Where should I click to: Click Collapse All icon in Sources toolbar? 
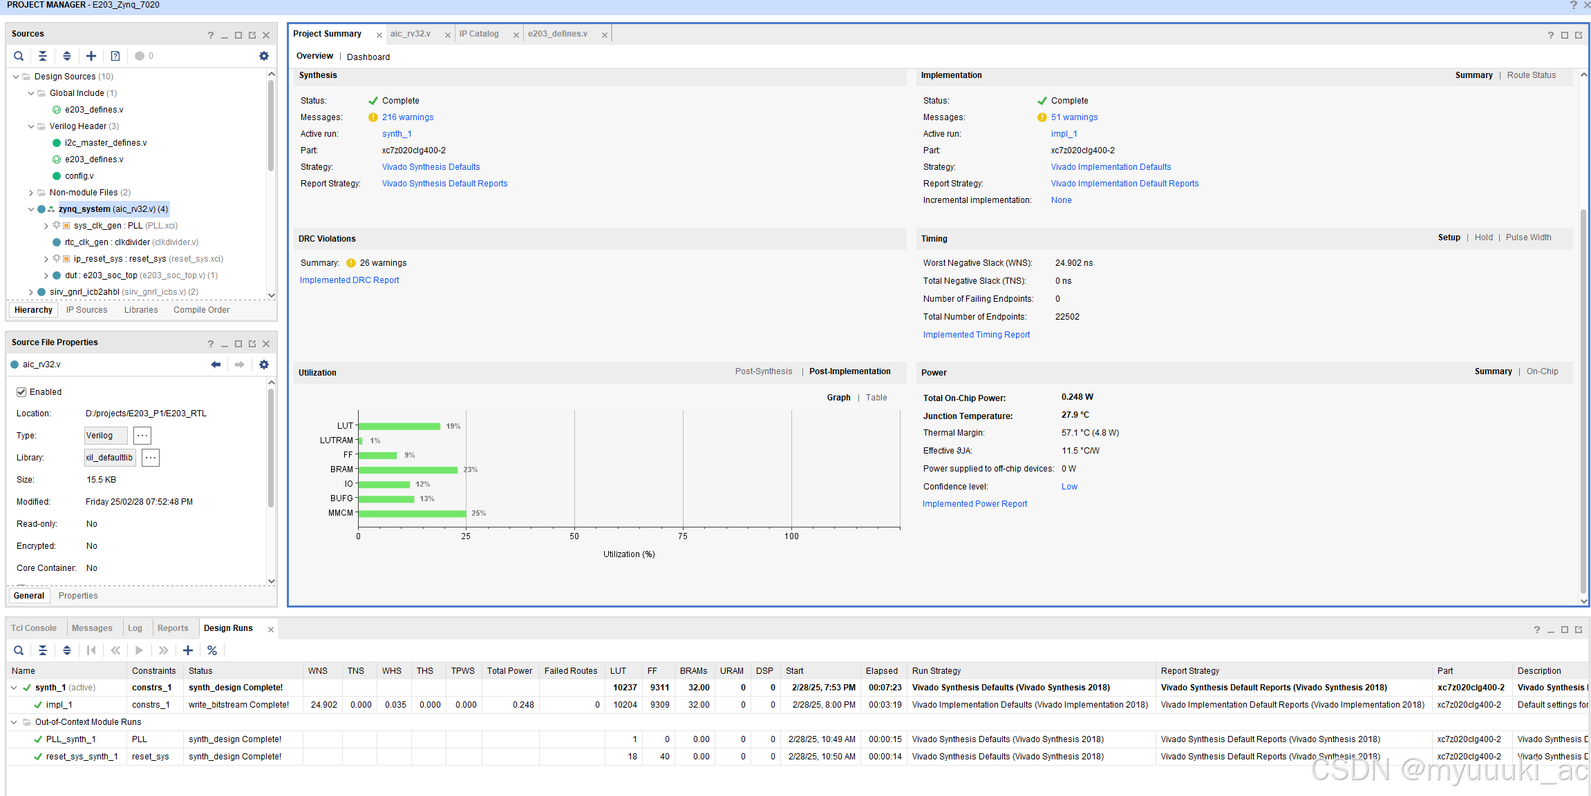click(x=43, y=56)
